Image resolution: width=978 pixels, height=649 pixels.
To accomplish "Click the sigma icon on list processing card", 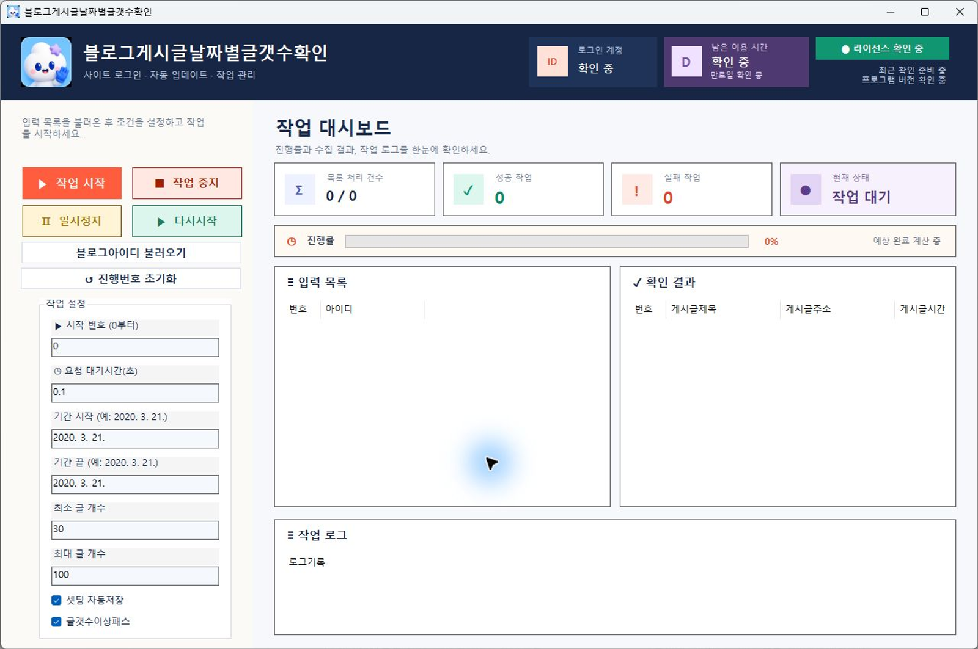I will point(300,189).
